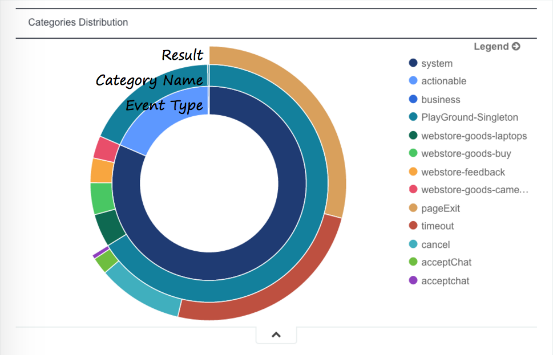The width and height of the screenshot is (553, 355).
Task: Toggle the actionable legend dot
Action: [x=413, y=81]
